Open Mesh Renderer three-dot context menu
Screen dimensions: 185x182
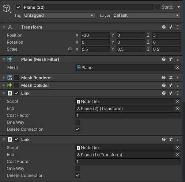pos(178,78)
